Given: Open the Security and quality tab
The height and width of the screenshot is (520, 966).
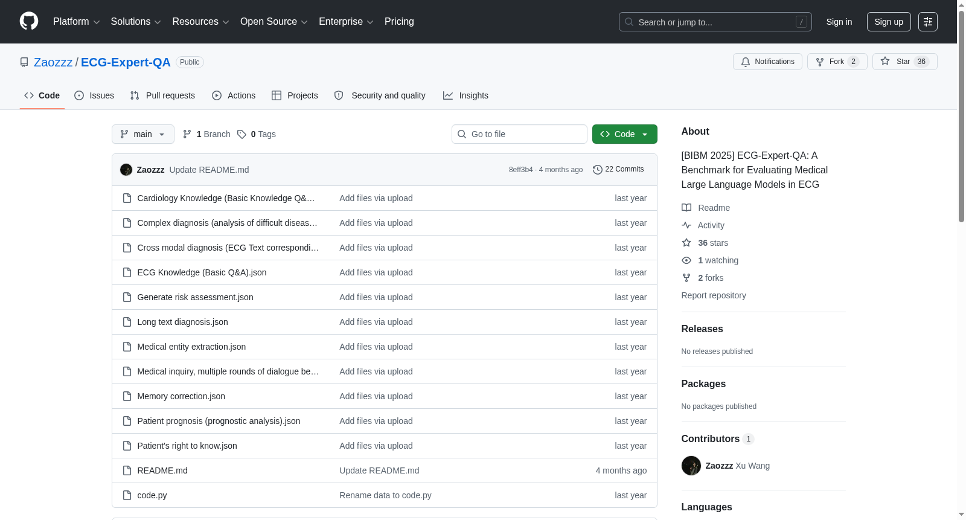Looking at the screenshot, I should (x=380, y=95).
